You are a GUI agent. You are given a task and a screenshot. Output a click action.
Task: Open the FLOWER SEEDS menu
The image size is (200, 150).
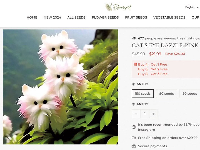tap(105, 17)
